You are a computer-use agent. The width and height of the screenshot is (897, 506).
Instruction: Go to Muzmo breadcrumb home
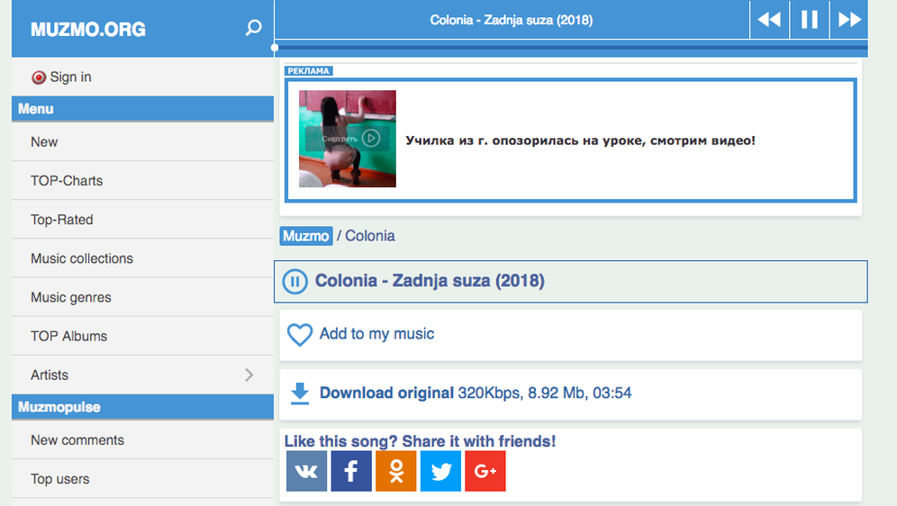pos(306,236)
